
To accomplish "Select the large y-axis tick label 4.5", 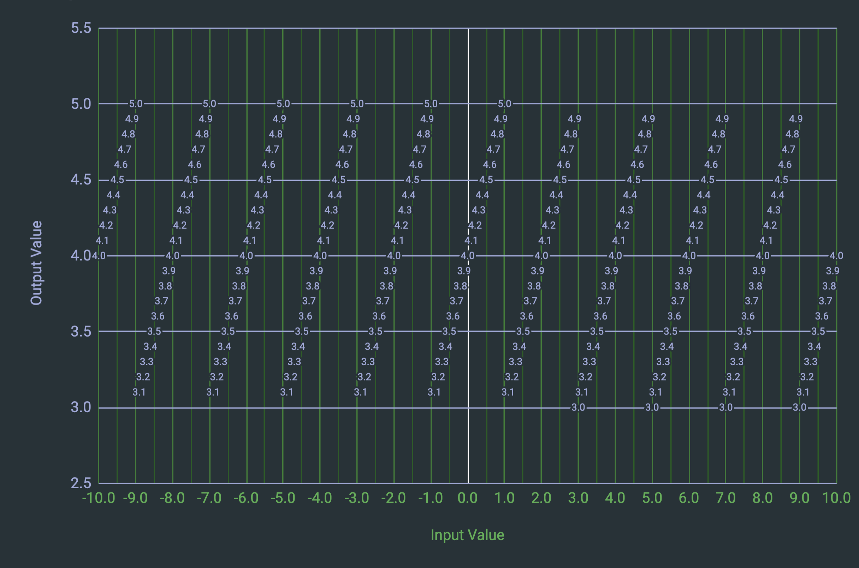I will (x=81, y=180).
